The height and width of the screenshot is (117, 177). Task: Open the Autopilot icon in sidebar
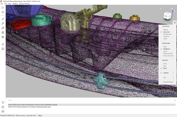[3, 12]
